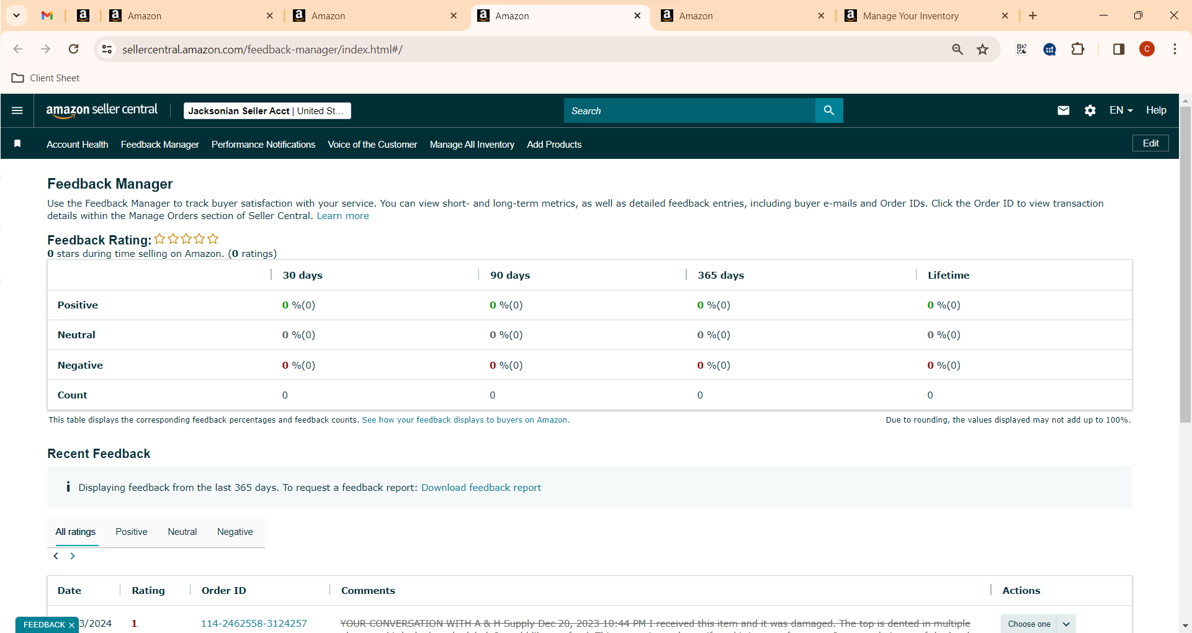Open the EN language dropdown
The height and width of the screenshot is (633, 1192).
coord(1121,110)
